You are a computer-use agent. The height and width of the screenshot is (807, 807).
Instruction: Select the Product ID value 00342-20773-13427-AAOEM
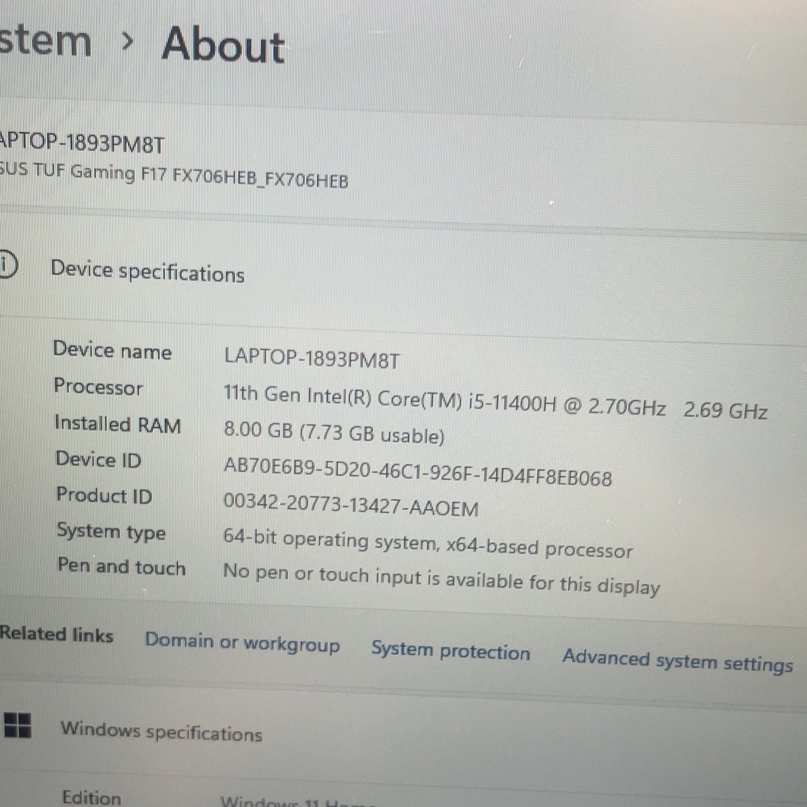pyautogui.click(x=351, y=505)
